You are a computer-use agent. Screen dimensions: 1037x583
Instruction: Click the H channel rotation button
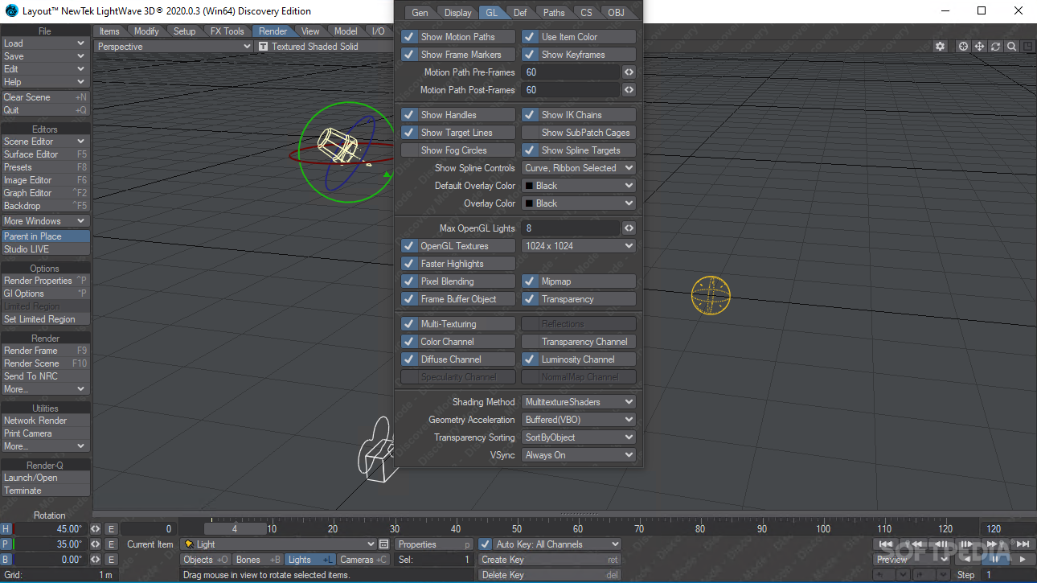(x=6, y=529)
